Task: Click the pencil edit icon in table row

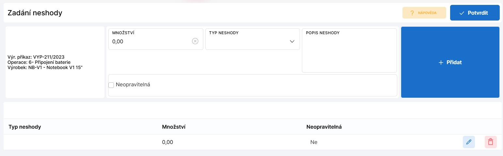Action: pos(469,142)
